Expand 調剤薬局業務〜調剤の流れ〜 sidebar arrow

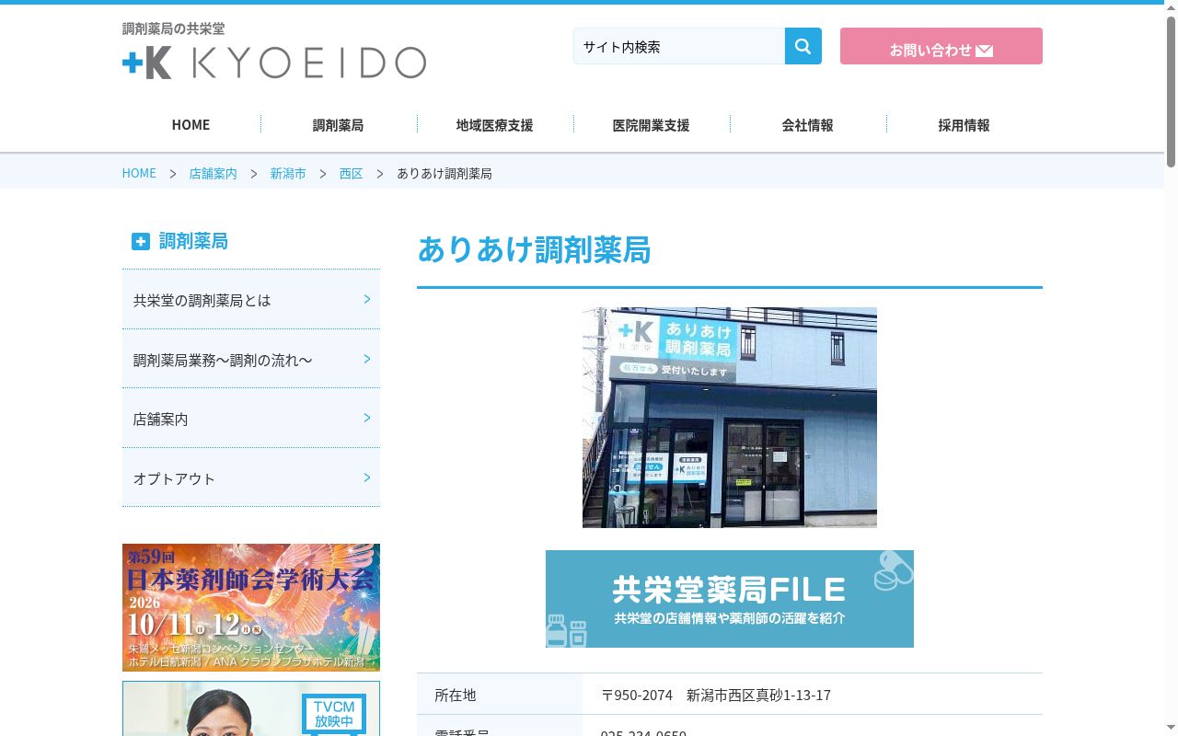[367, 359]
